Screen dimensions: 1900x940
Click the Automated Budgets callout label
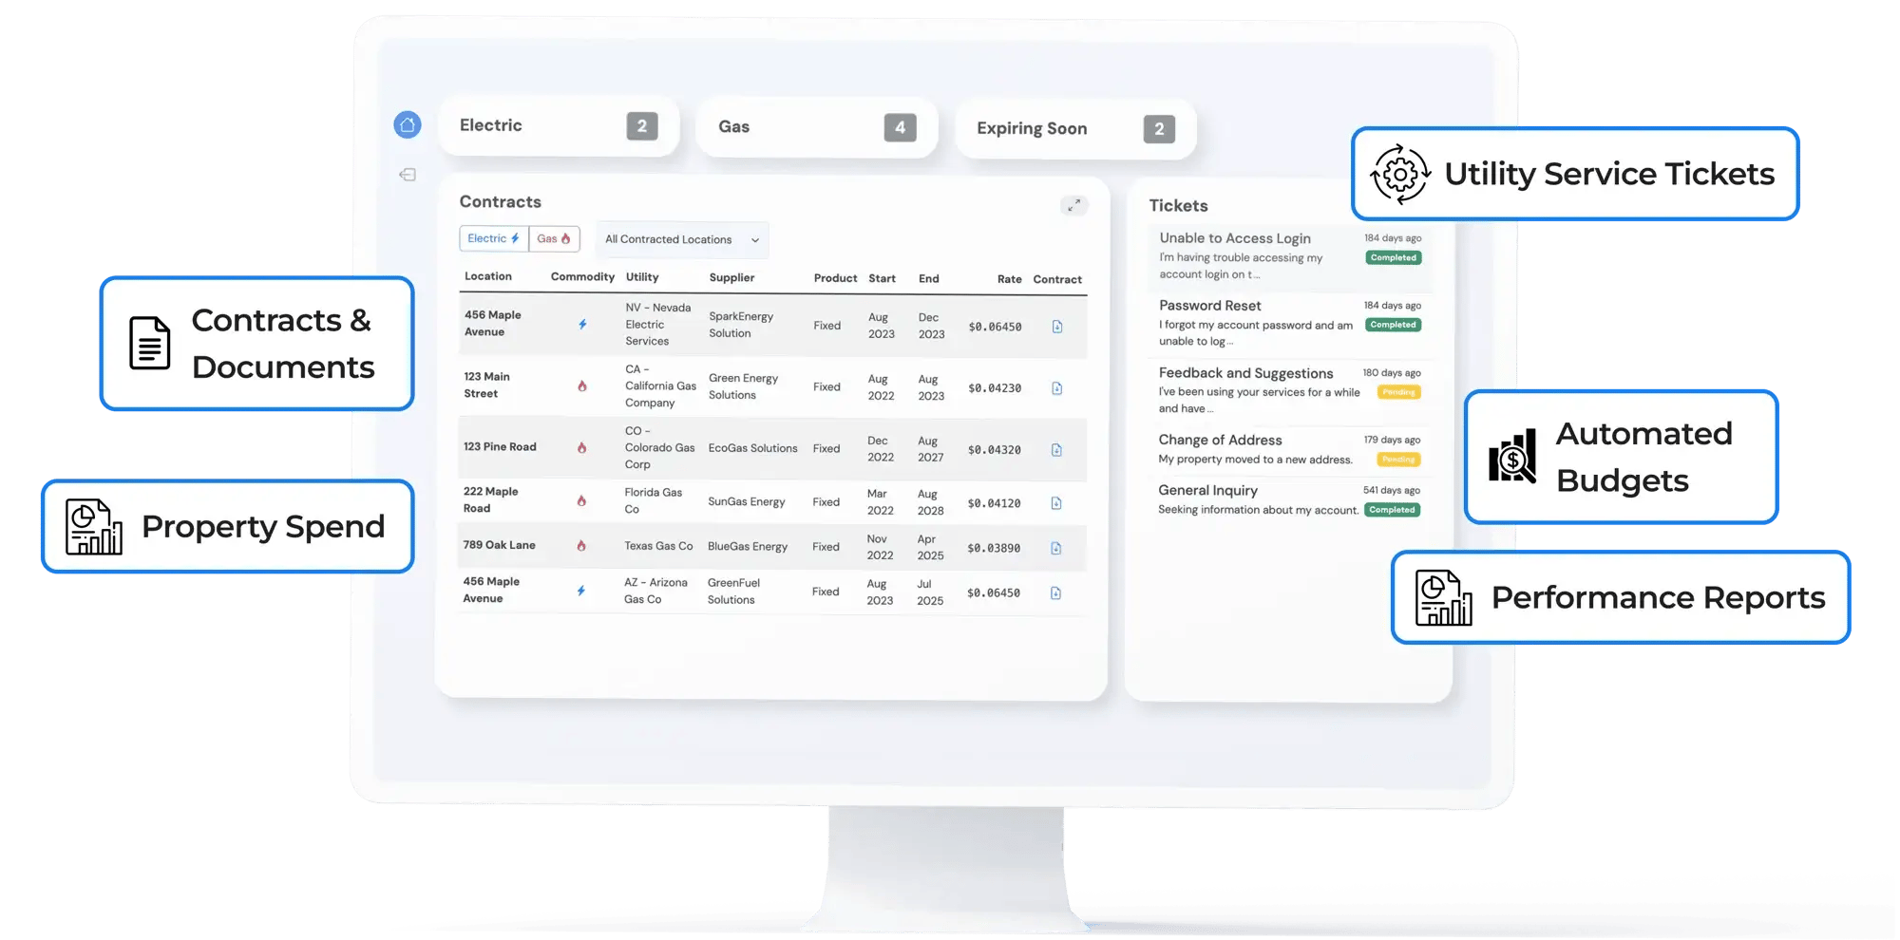1644,457
